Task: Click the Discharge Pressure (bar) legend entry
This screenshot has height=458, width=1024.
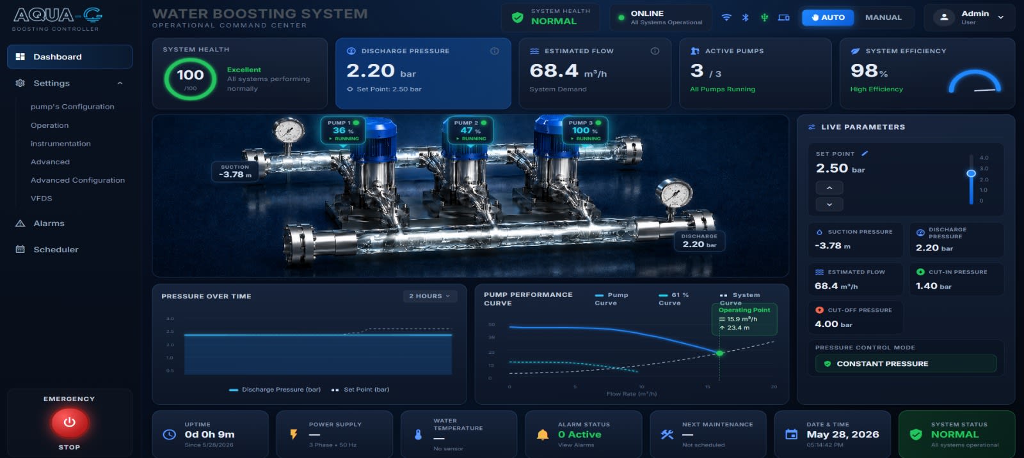Action: coord(275,390)
